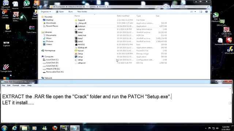Open Removable Disk (H:) in navigation pane
This screenshot has width=234, height=131.
55,72
